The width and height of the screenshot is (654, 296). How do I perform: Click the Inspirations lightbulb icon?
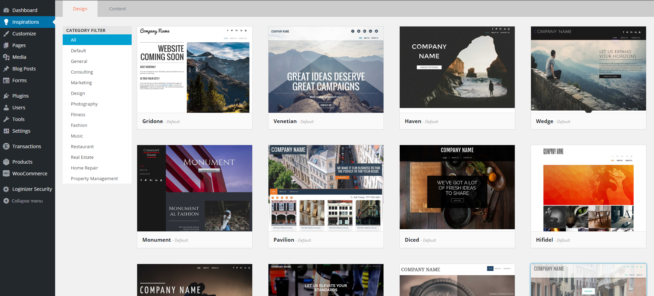6,22
